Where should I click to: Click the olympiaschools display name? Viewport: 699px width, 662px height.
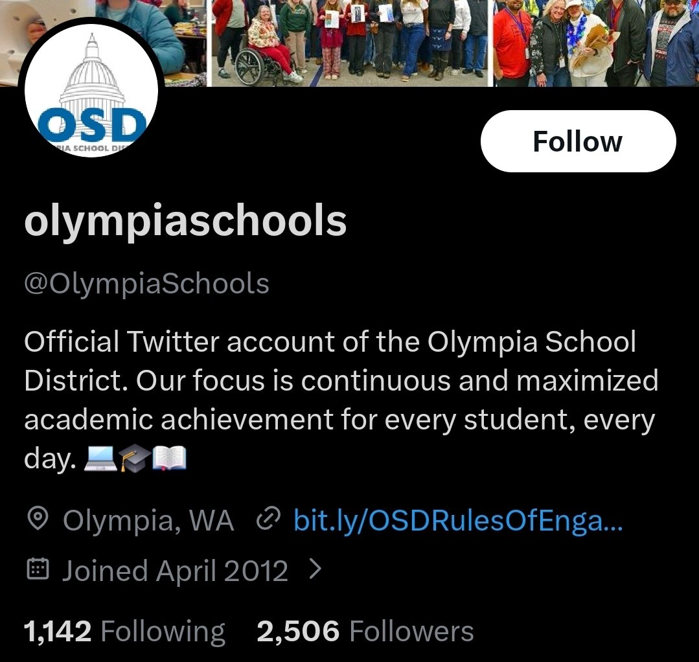(185, 222)
